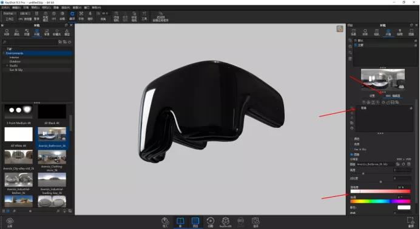Click the Pause render ribbon icon
This screenshot has width=420, height=229.
[36, 16]
